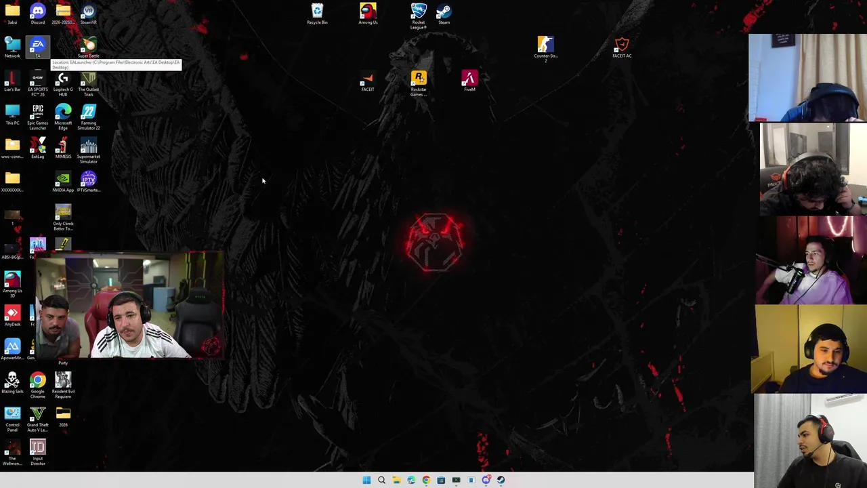
Task: Open File Explorer from the taskbar
Action: [396, 480]
